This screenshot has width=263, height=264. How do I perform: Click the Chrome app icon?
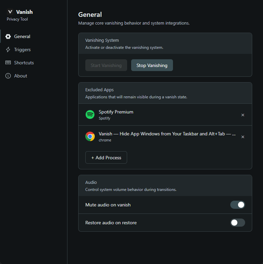(90, 136)
